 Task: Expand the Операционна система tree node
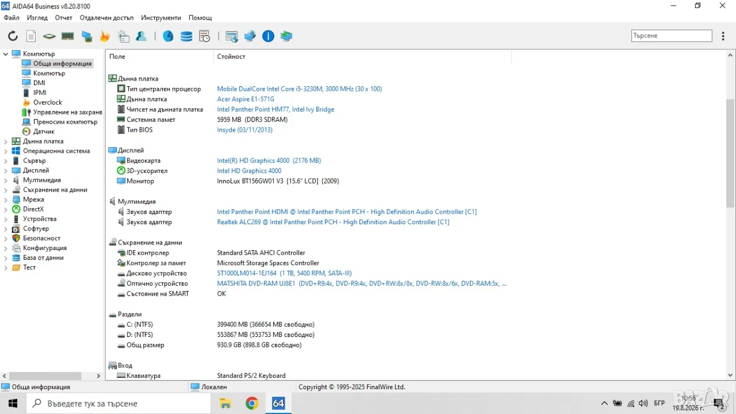pyautogui.click(x=6, y=151)
